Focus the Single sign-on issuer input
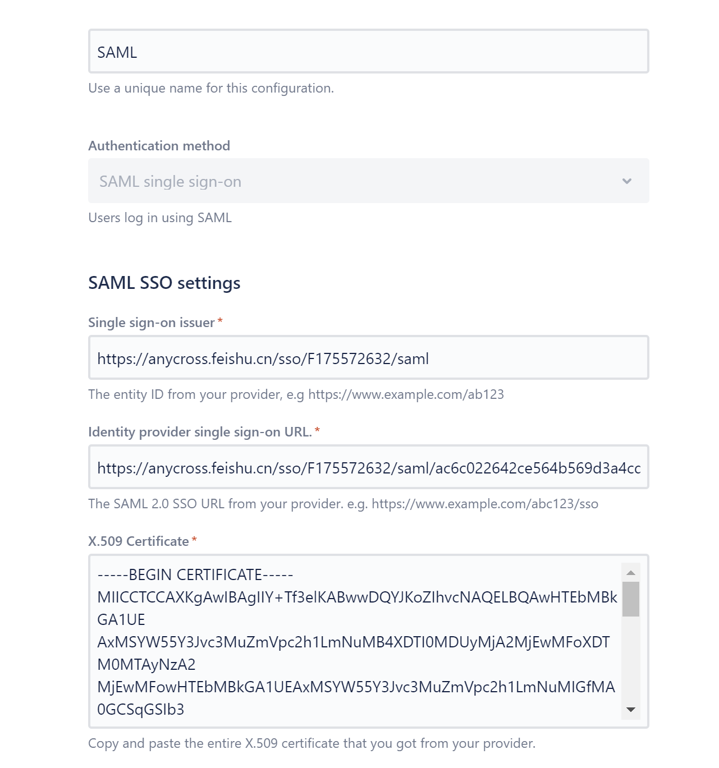The width and height of the screenshot is (719, 768). (368, 358)
